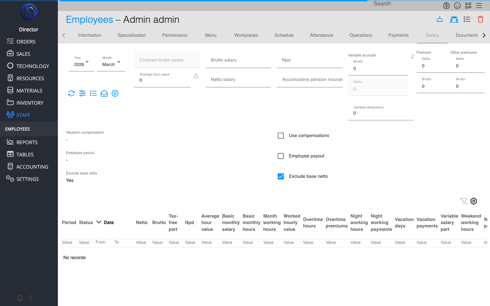
Task: Check the Employee payout checkbox
Action: [281, 156]
